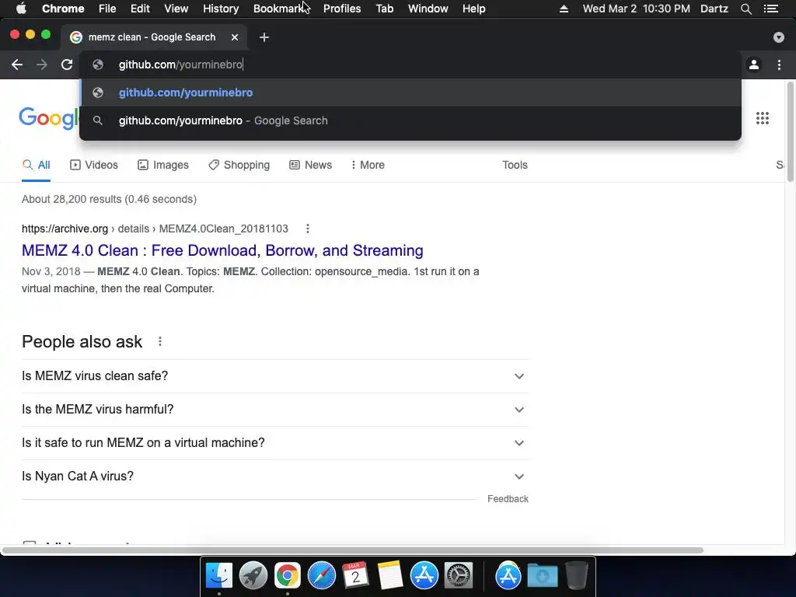Image resolution: width=796 pixels, height=597 pixels.
Task: Click the eject icon in menu bar
Action: 564,9
